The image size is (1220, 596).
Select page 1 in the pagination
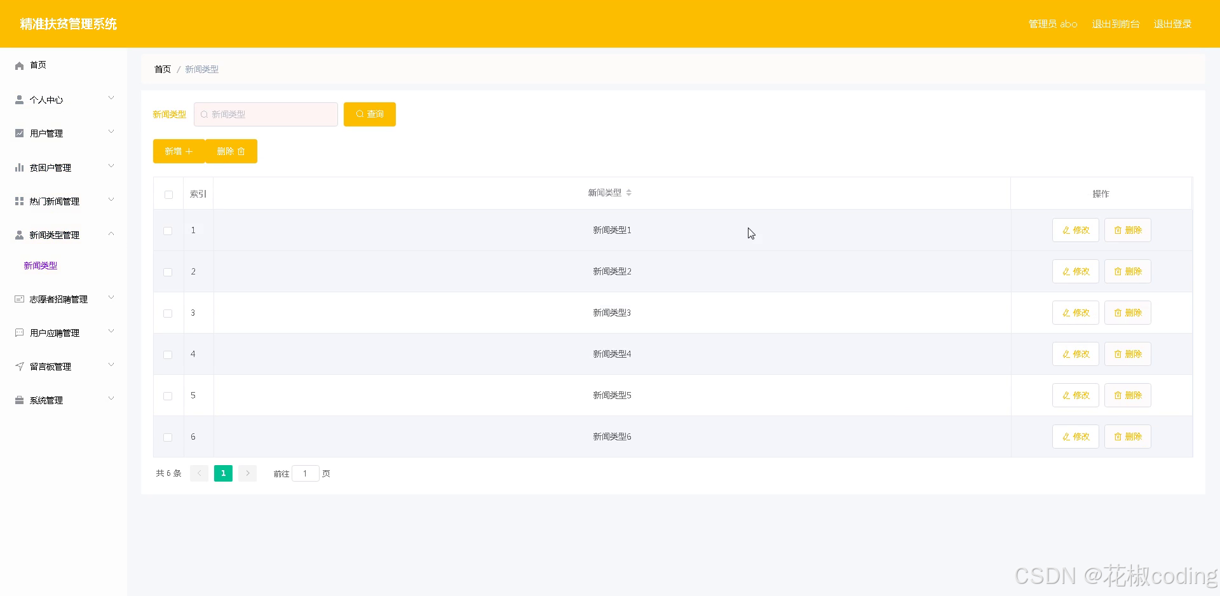click(x=223, y=473)
